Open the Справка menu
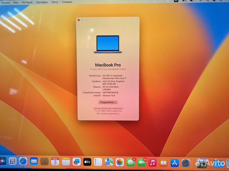229x171 pixels. 67,2
